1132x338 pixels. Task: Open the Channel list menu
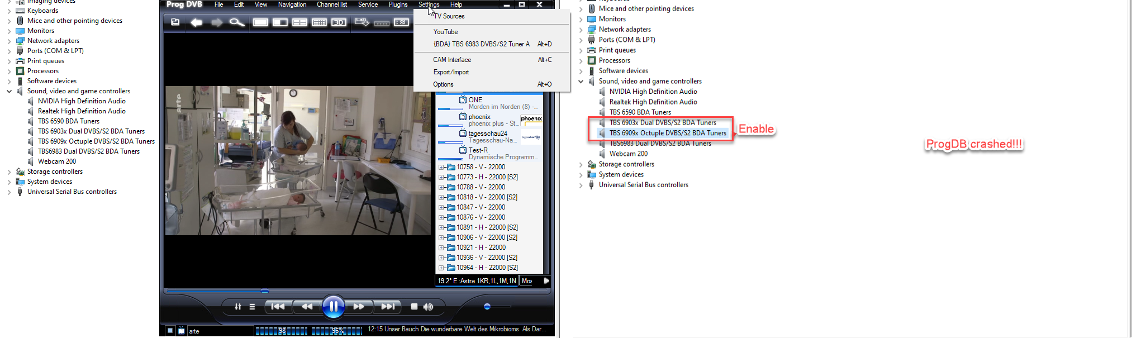pyautogui.click(x=331, y=4)
